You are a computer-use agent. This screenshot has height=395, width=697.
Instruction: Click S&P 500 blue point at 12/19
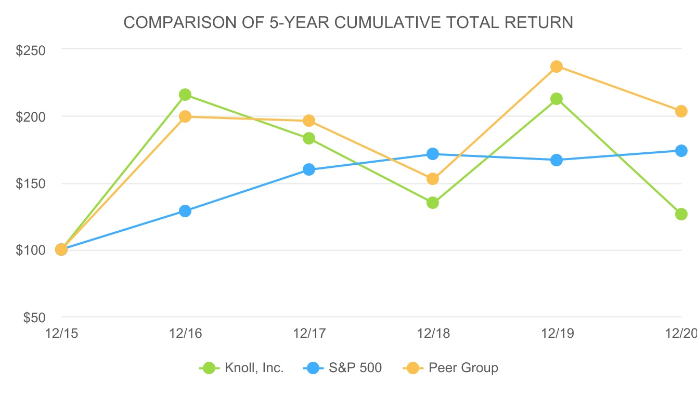557,160
